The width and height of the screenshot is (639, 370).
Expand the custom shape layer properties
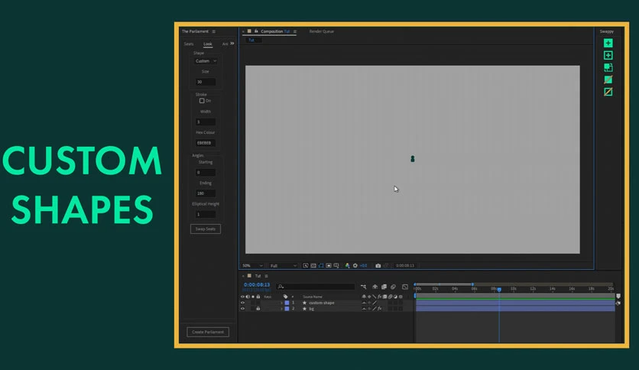(281, 303)
